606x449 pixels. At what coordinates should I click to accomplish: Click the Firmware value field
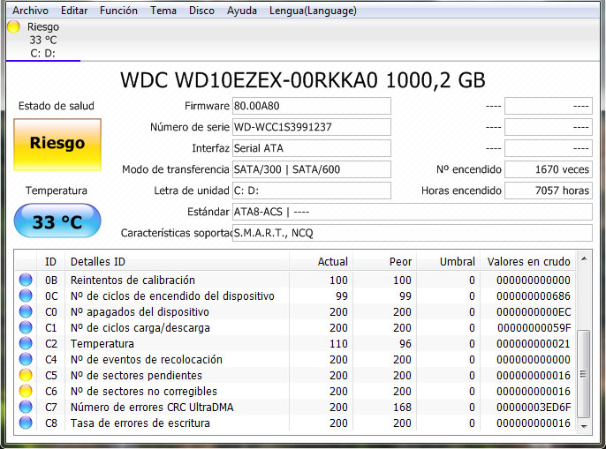click(311, 106)
